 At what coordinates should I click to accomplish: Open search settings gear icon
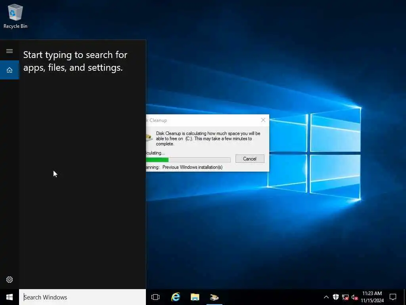point(10,280)
